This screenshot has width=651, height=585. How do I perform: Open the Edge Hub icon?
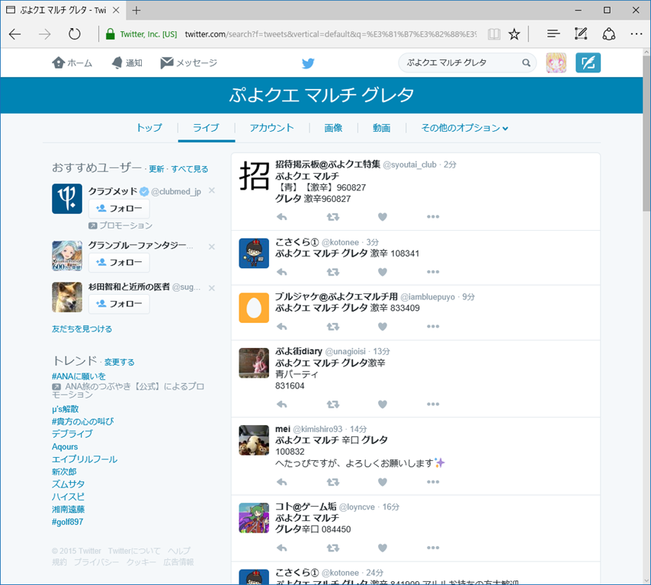pyautogui.click(x=553, y=34)
